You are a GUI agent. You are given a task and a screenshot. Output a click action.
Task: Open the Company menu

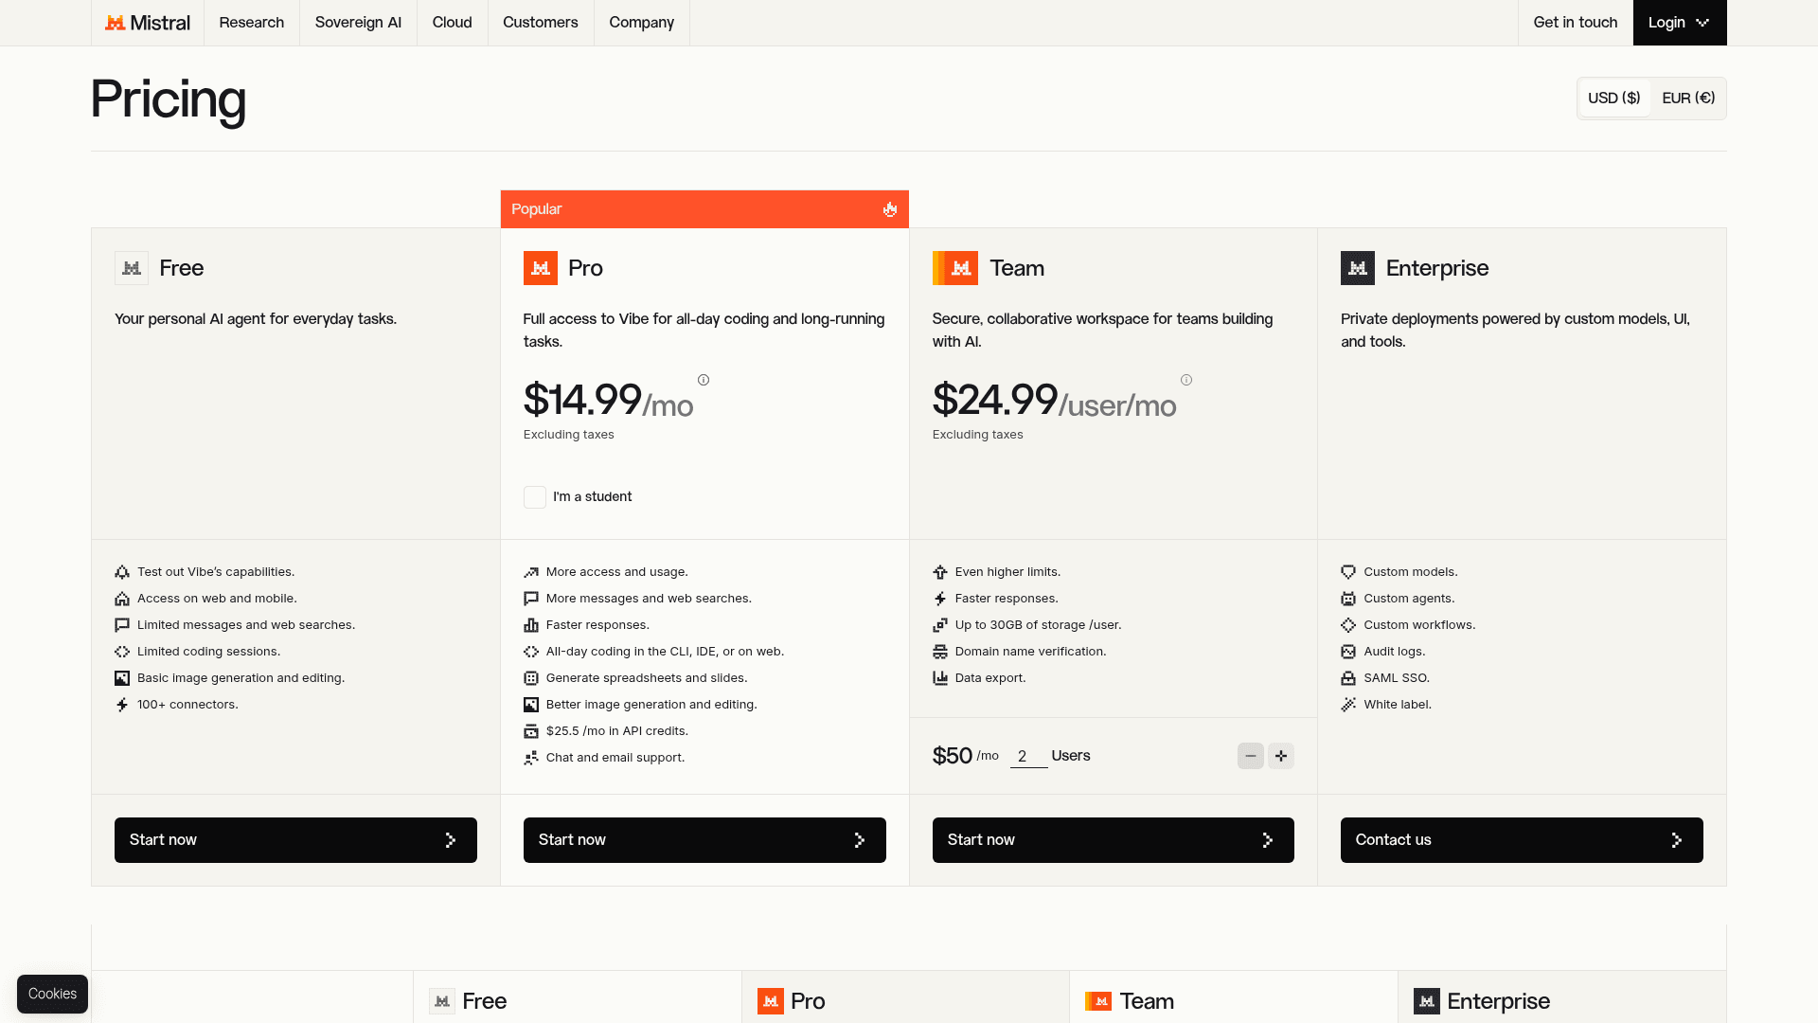click(x=642, y=23)
